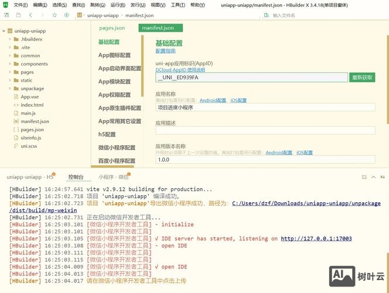389x293 pixels.
Task: Expand the common folder
Action: [10, 56]
